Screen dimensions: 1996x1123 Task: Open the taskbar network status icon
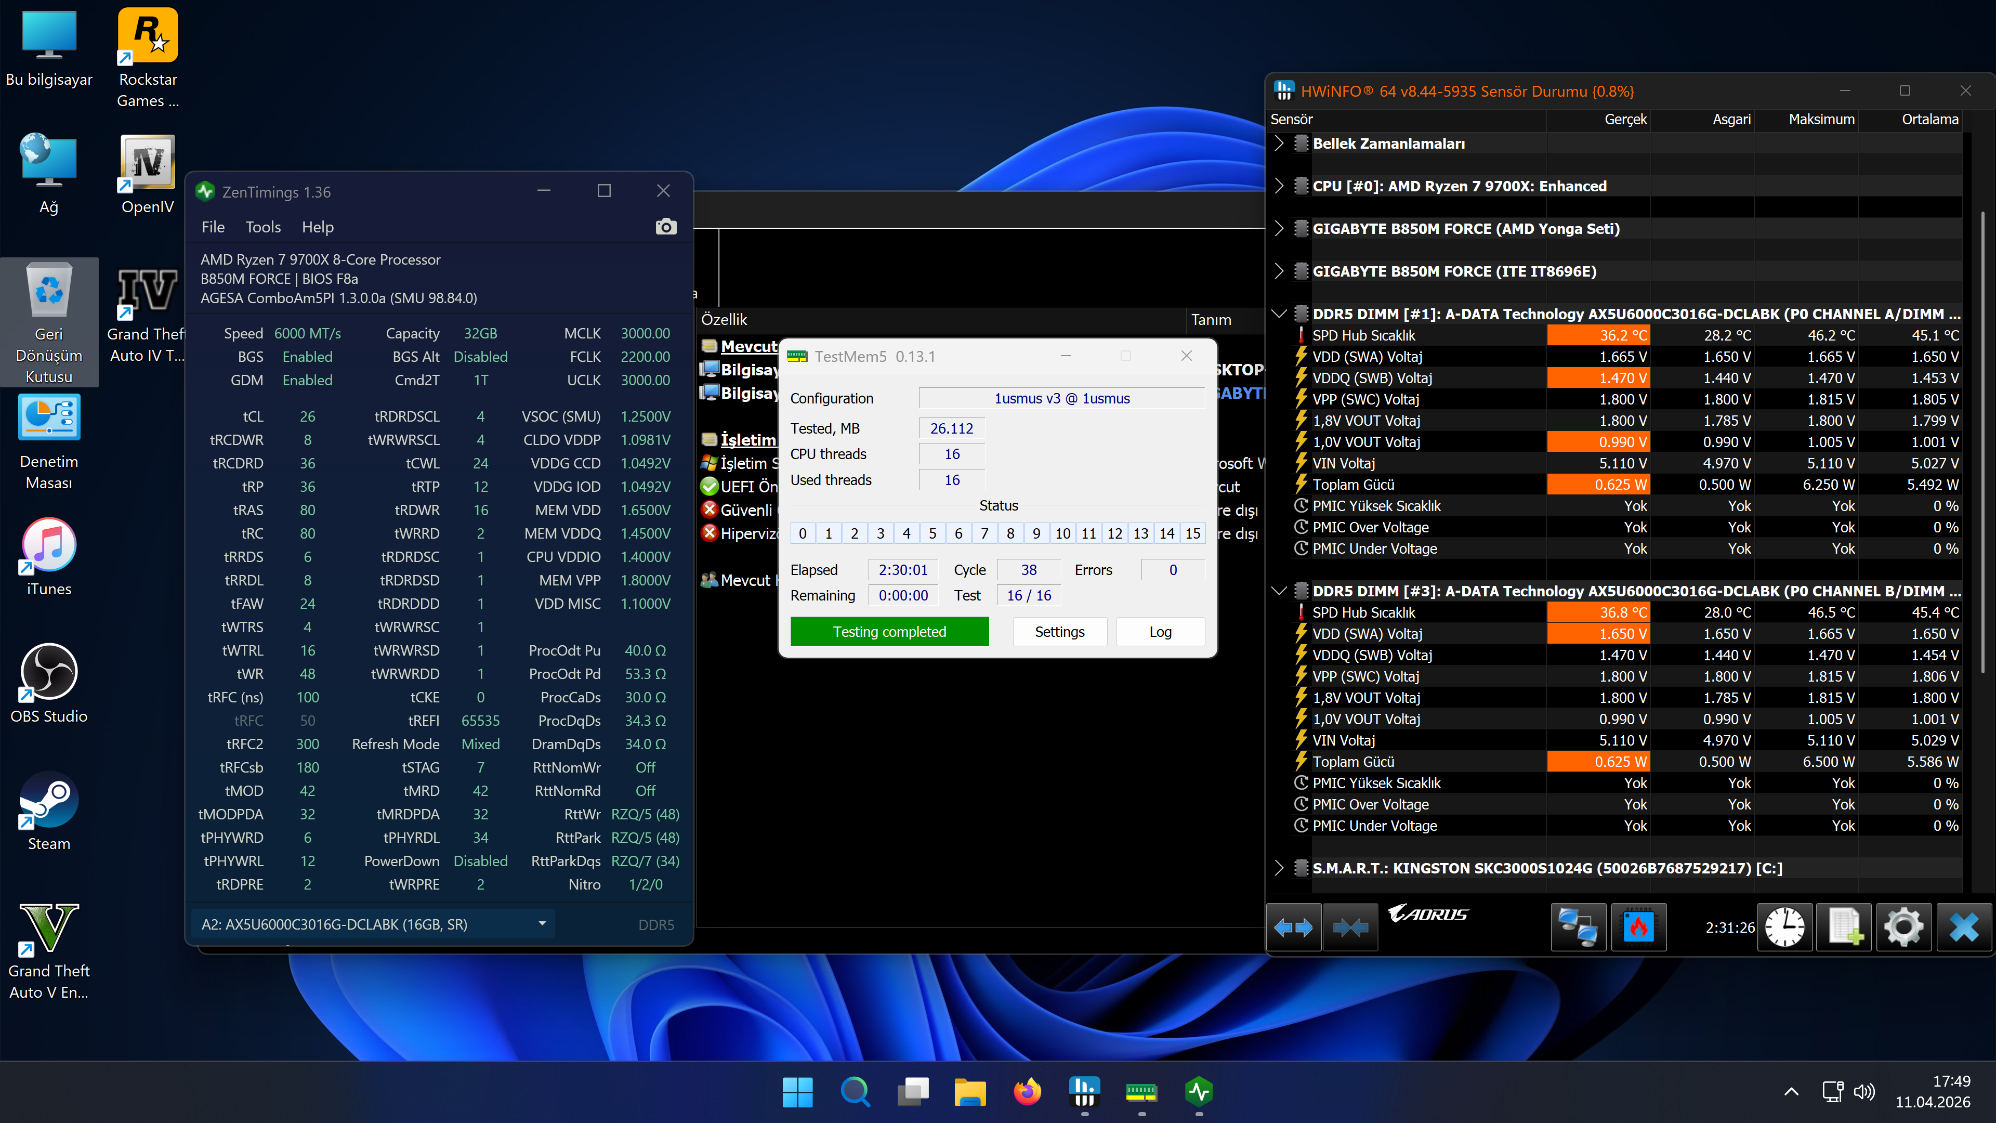point(1832,1092)
